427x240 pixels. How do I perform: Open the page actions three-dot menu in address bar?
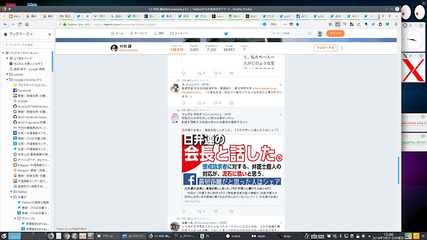click(x=285, y=24)
